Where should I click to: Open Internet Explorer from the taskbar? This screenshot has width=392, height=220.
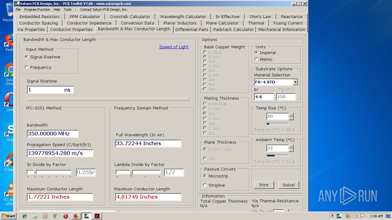click(x=24, y=216)
